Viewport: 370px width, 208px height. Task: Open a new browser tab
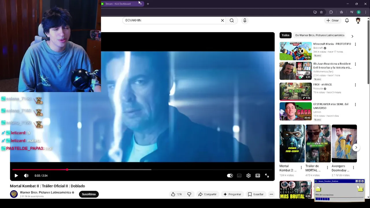[148, 4]
